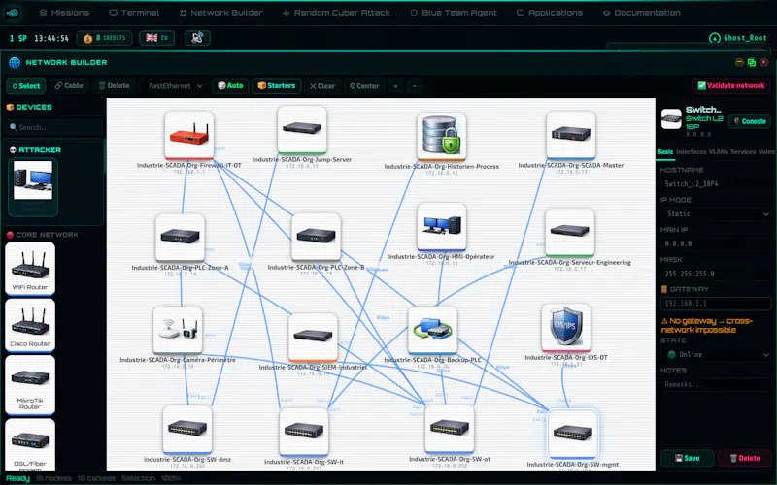Pick the Attacker computer device
The image size is (777, 485).
click(33, 187)
